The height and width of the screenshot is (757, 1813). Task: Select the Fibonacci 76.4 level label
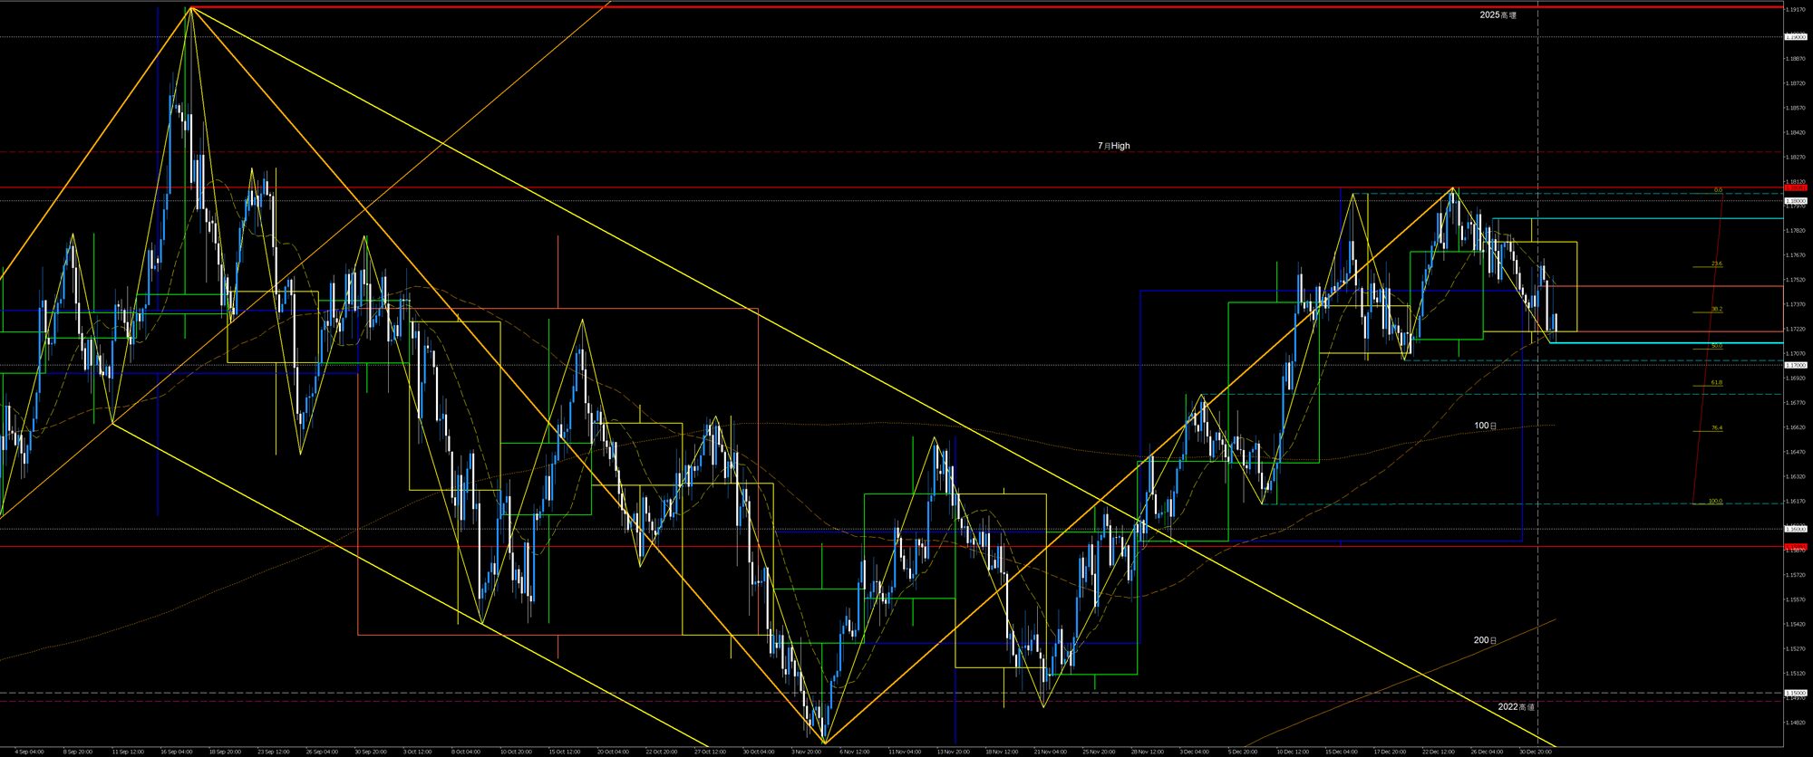(1716, 427)
